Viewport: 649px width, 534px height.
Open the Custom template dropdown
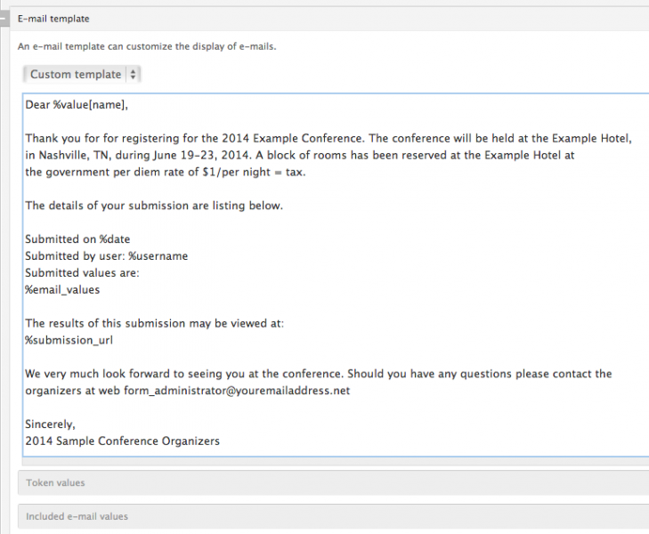(82, 75)
